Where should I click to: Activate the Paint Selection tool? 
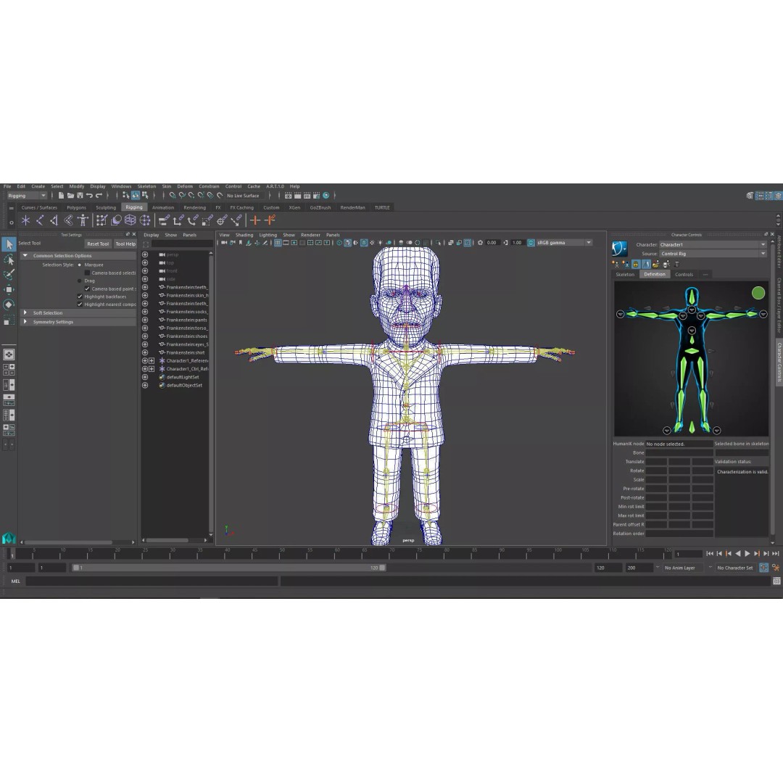9,275
